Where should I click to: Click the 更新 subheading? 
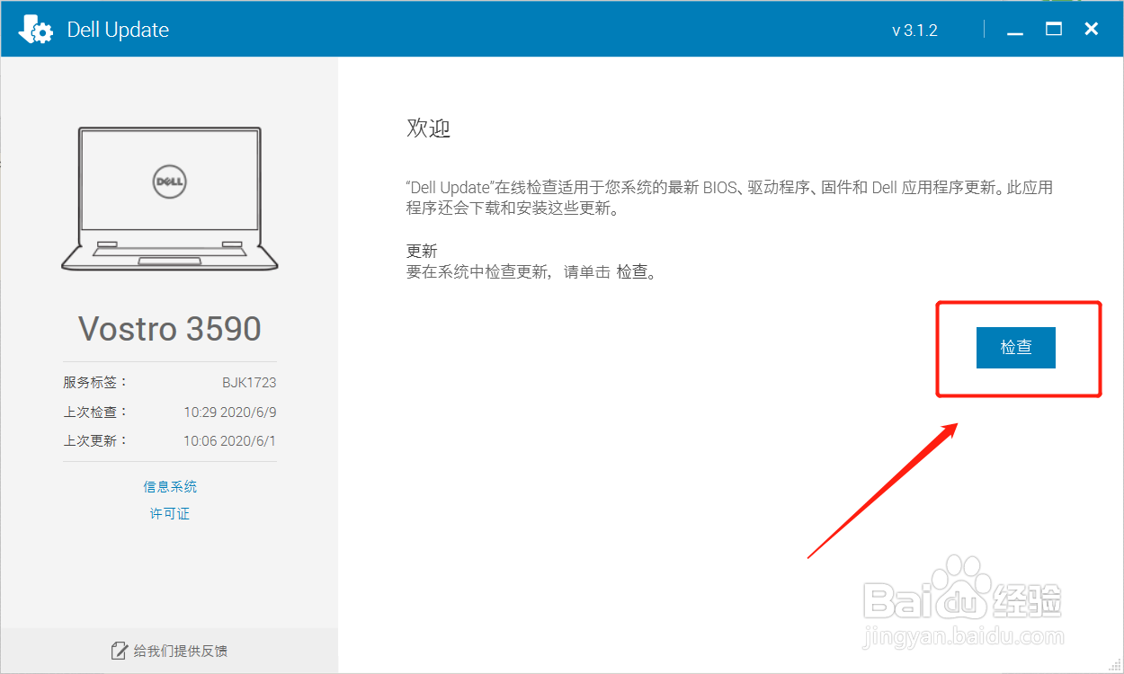[422, 251]
